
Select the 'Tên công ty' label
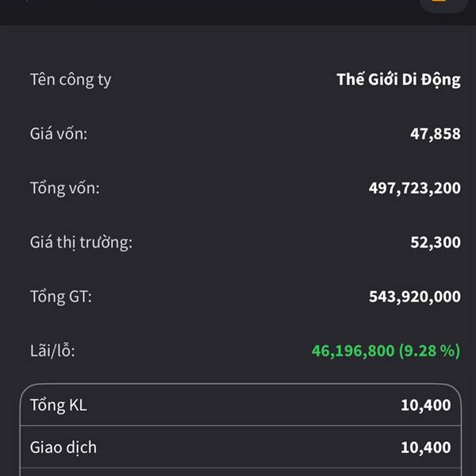[x=71, y=80]
